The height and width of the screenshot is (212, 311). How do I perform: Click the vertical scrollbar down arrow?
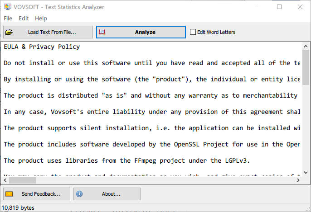click(306, 173)
